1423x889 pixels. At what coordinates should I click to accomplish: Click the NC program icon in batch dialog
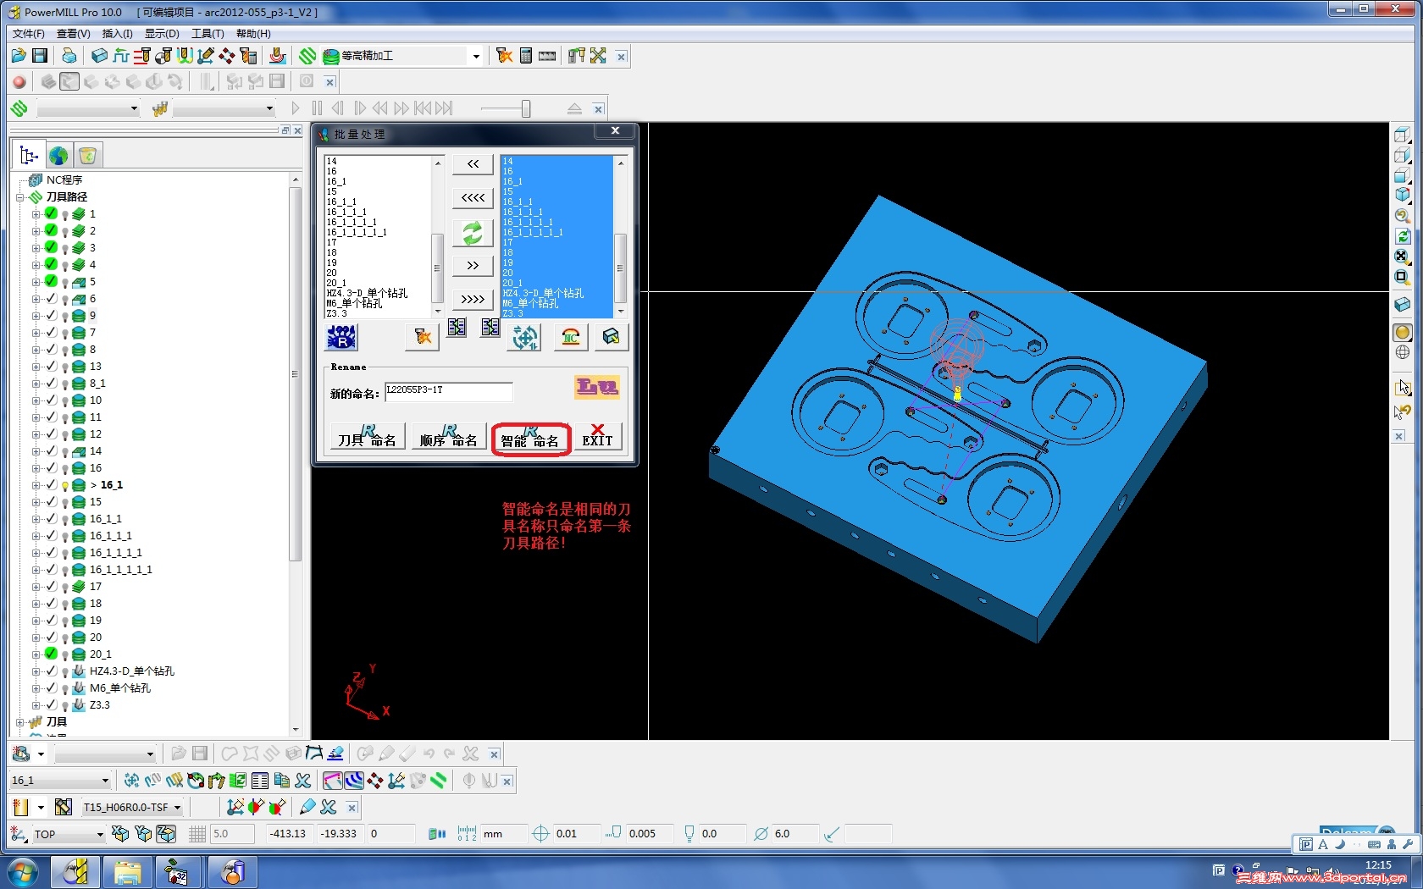(571, 337)
